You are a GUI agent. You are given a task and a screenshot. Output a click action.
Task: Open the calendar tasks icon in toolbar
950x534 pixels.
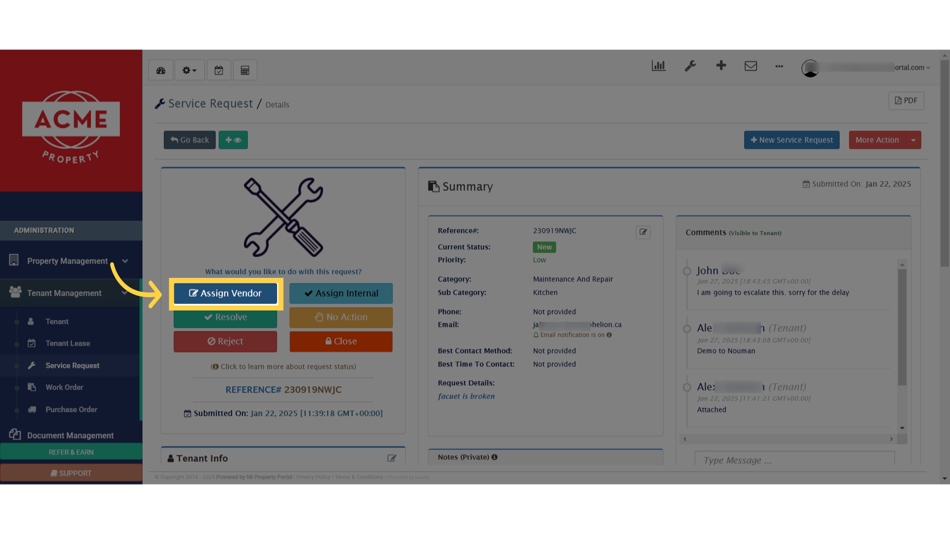pos(219,70)
